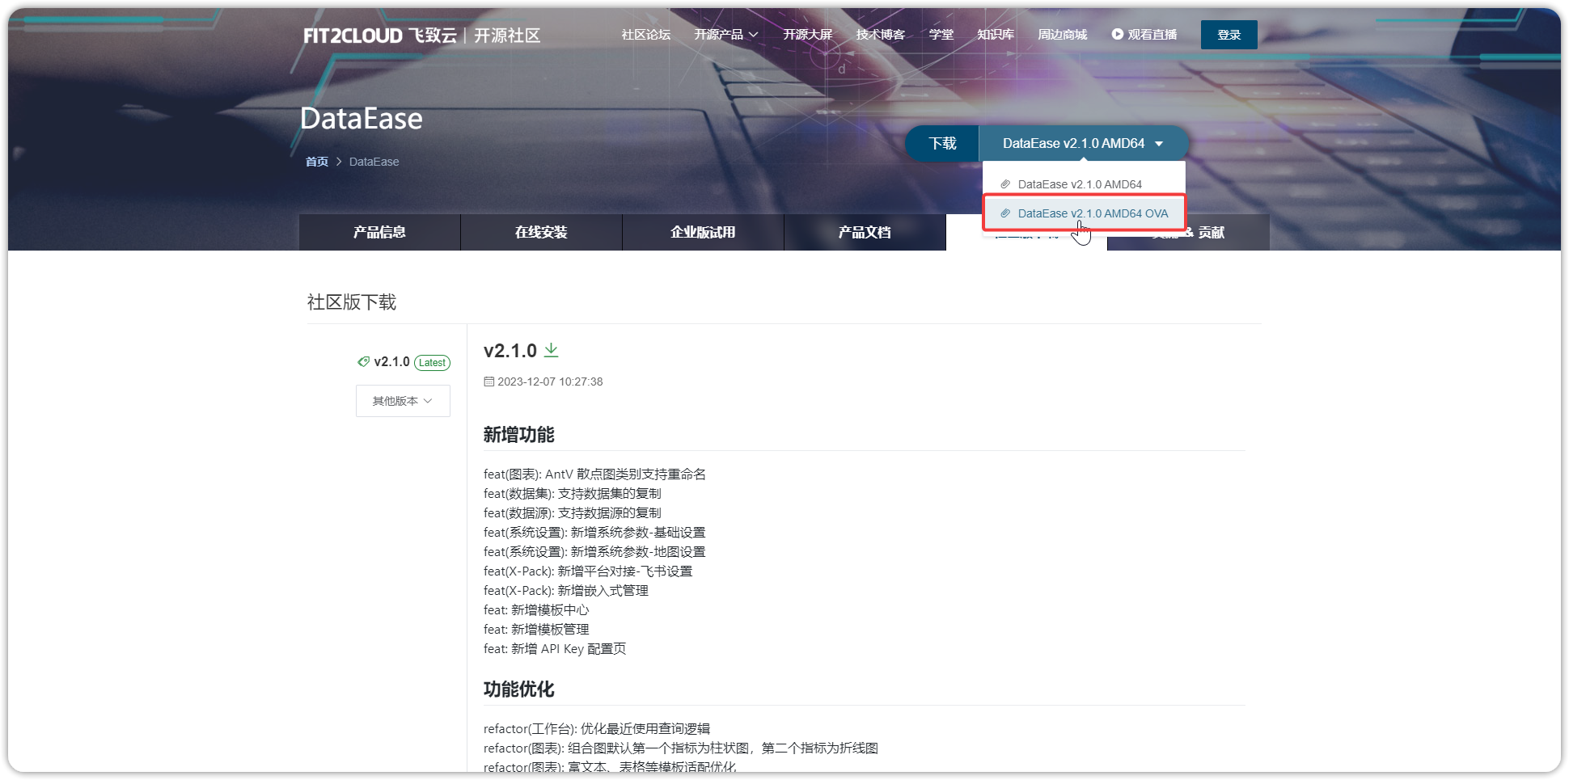This screenshot has height=780, width=1569.
Task: Open the 社区论坛 menu item
Action: [645, 34]
